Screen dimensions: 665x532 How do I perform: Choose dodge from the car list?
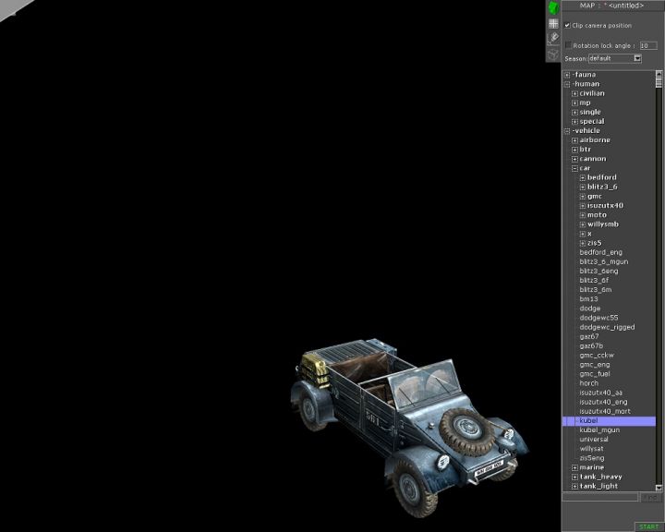tap(589, 308)
